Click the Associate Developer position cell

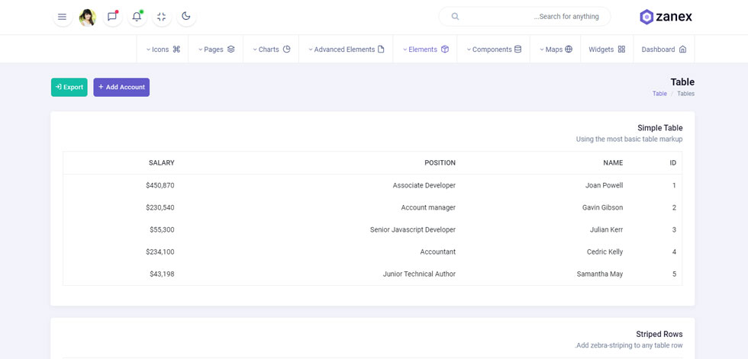click(x=424, y=185)
